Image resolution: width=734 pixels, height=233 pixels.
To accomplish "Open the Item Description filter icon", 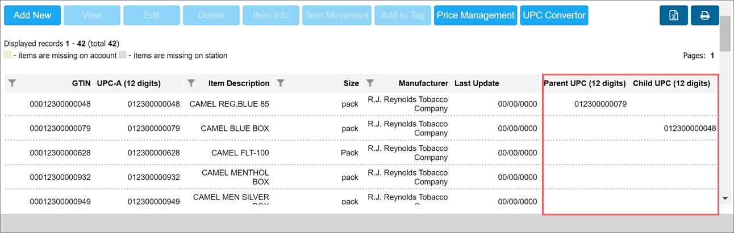I will click(191, 83).
